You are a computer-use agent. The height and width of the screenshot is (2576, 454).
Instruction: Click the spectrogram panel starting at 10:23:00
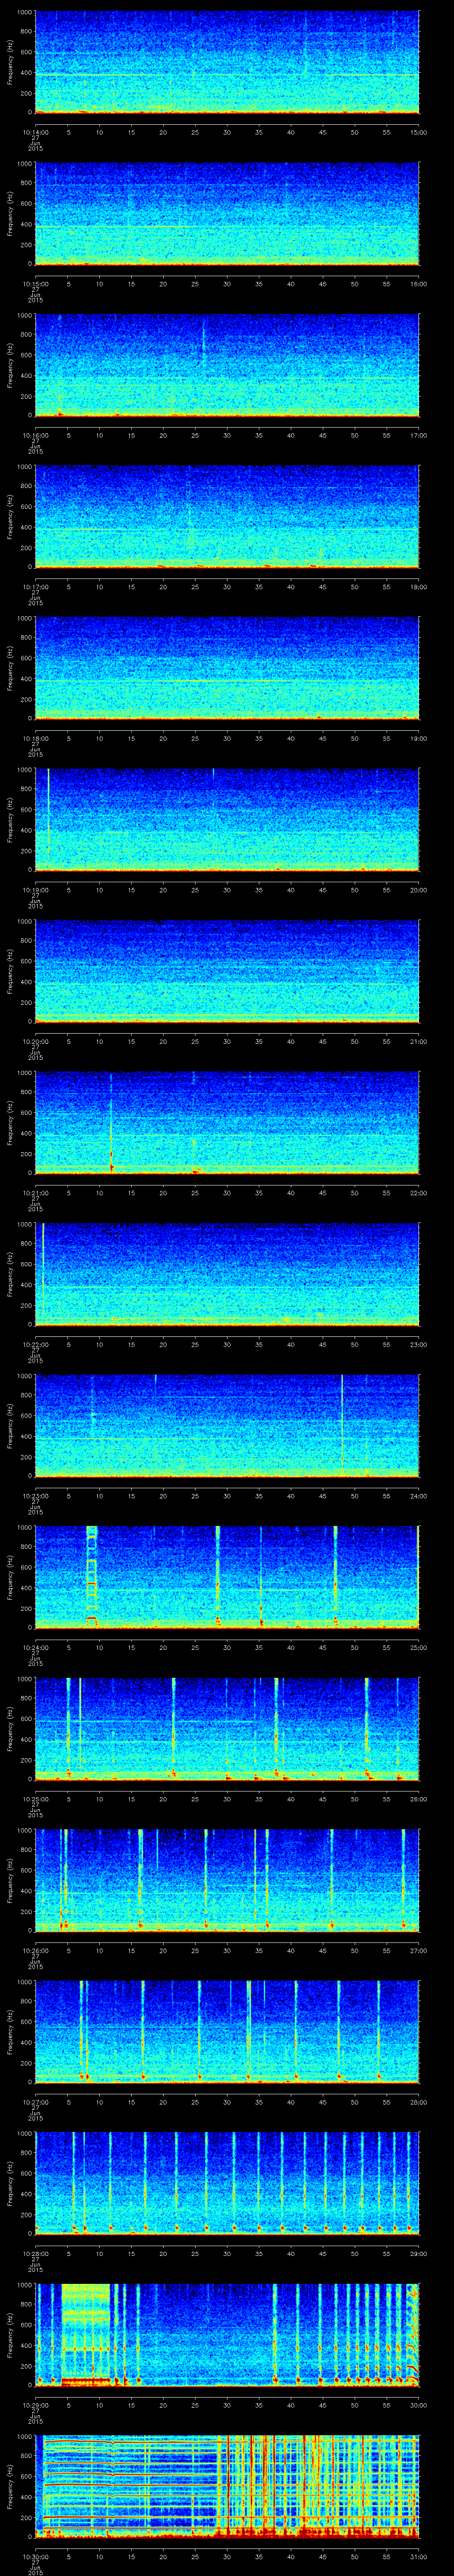pyautogui.click(x=227, y=1426)
